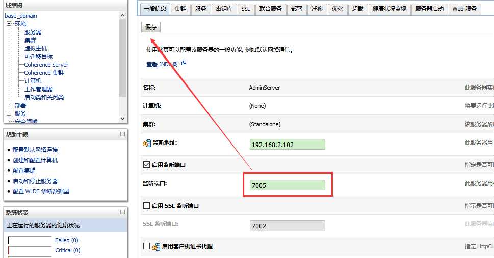Open the 优化 tab
The image size is (494, 258).
337,9
